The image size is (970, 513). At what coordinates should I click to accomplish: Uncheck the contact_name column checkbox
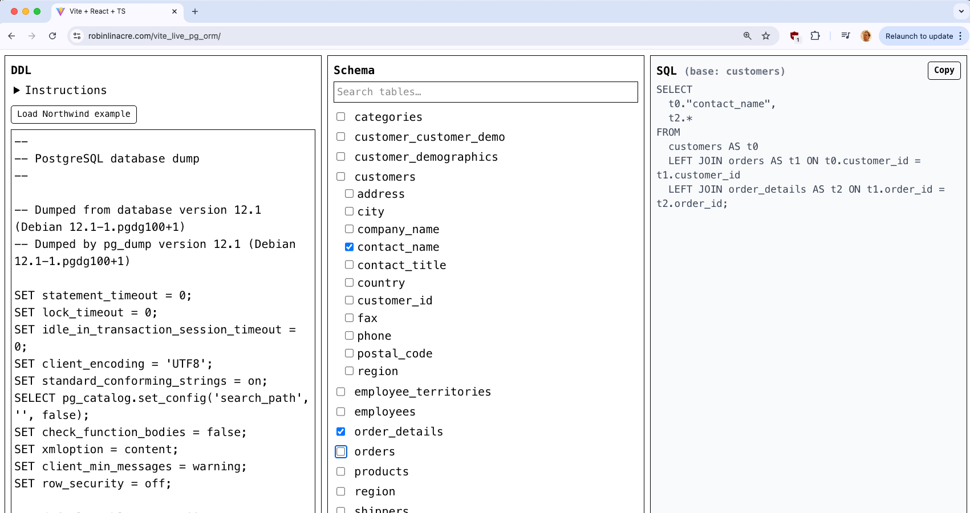[349, 247]
